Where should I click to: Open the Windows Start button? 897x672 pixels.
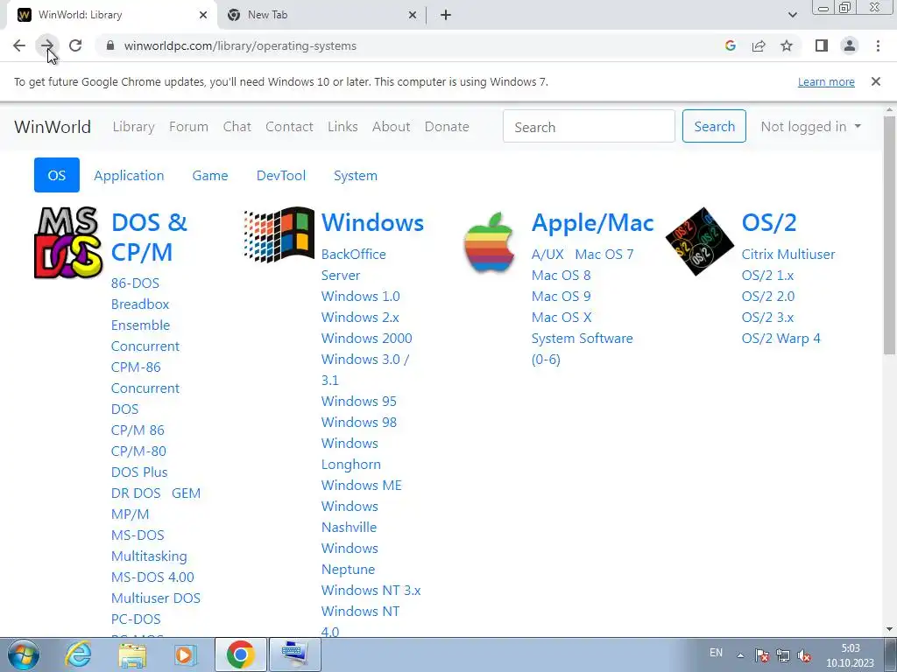tap(23, 654)
